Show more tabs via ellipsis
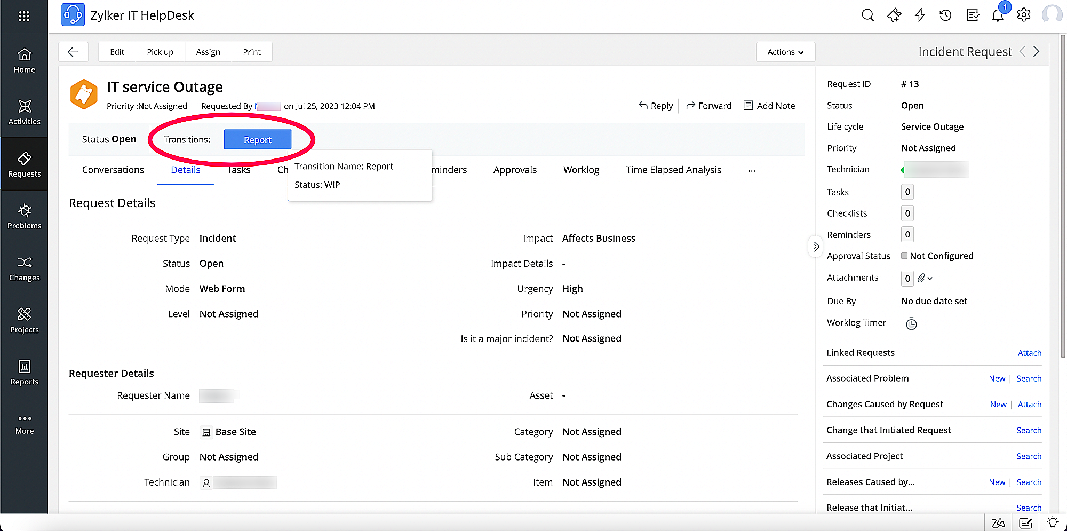 click(x=752, y=170)
